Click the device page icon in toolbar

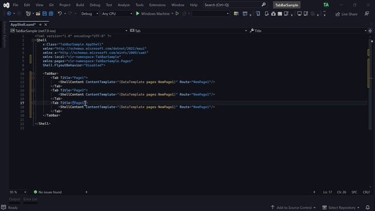click(x=258, y=13)
